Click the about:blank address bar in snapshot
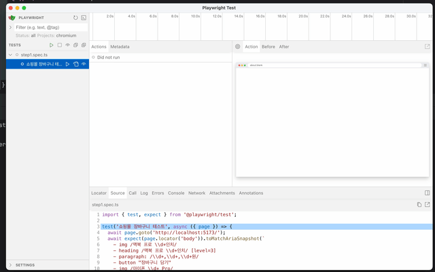The height and width of the screenshot is (272, 435). (x=334, y=65)
